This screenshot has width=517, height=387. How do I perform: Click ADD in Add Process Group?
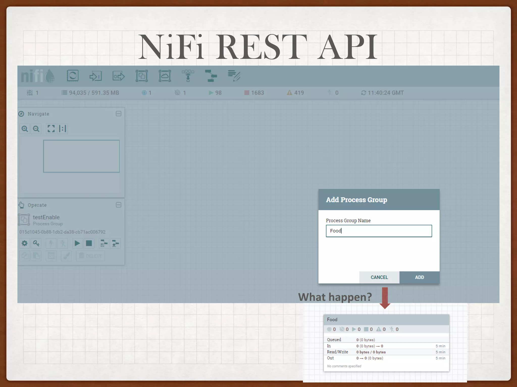(420, 277)
